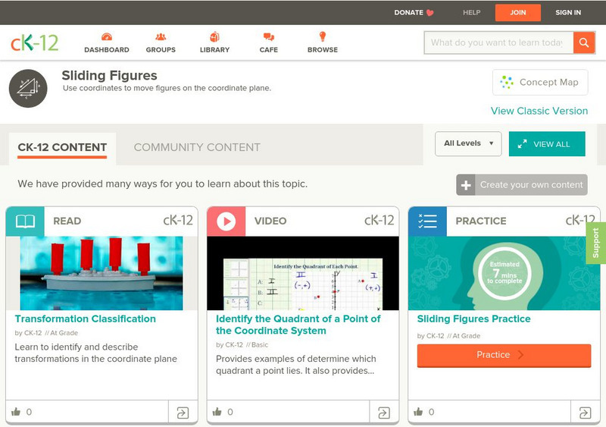Click the READ card header label
606x427 pixels.
pos(67,221)
